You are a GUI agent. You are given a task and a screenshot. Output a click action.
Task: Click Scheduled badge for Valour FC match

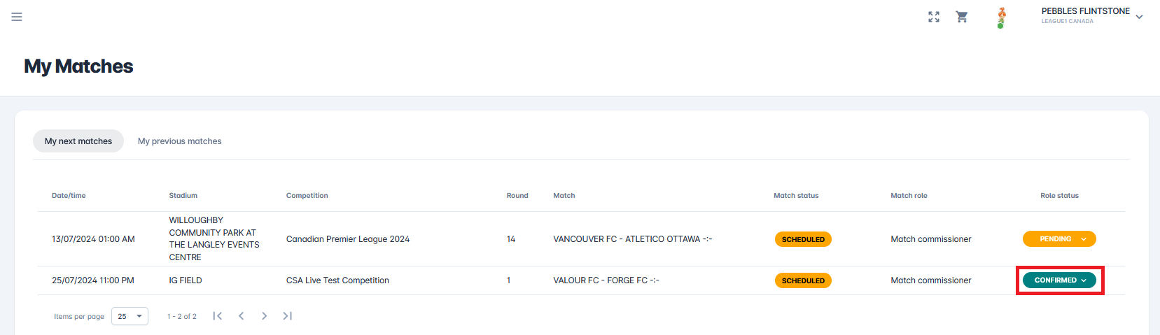803,280
